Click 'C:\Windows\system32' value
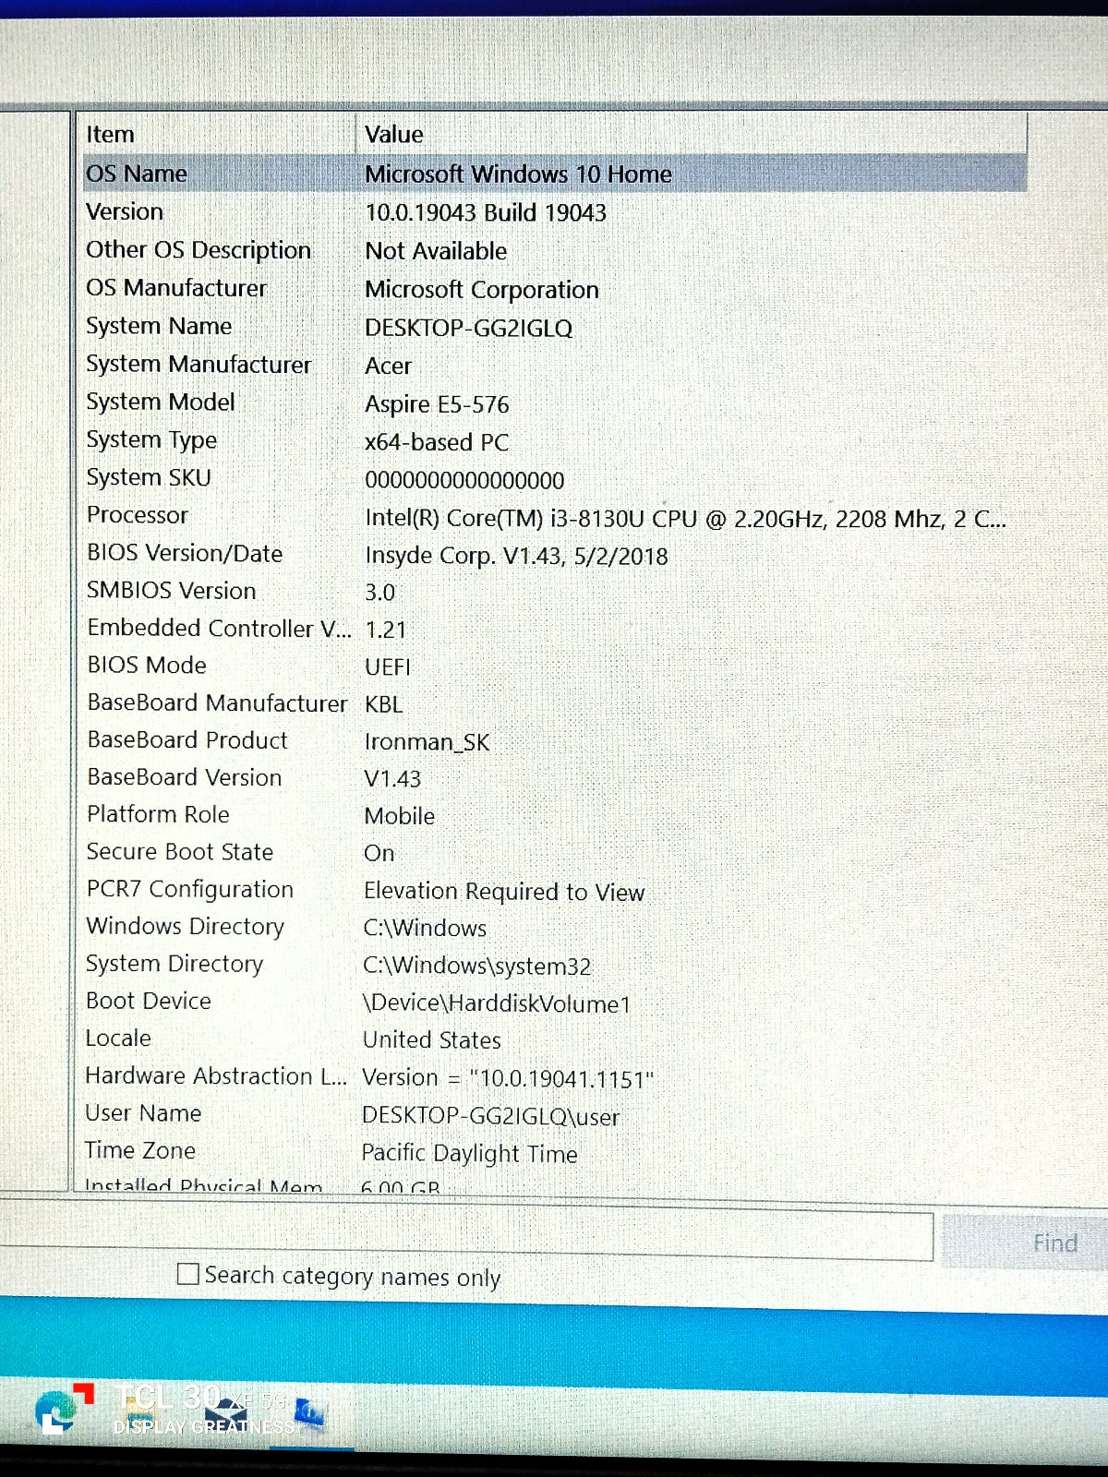1108x1477 pixels. tap(476, 966)
